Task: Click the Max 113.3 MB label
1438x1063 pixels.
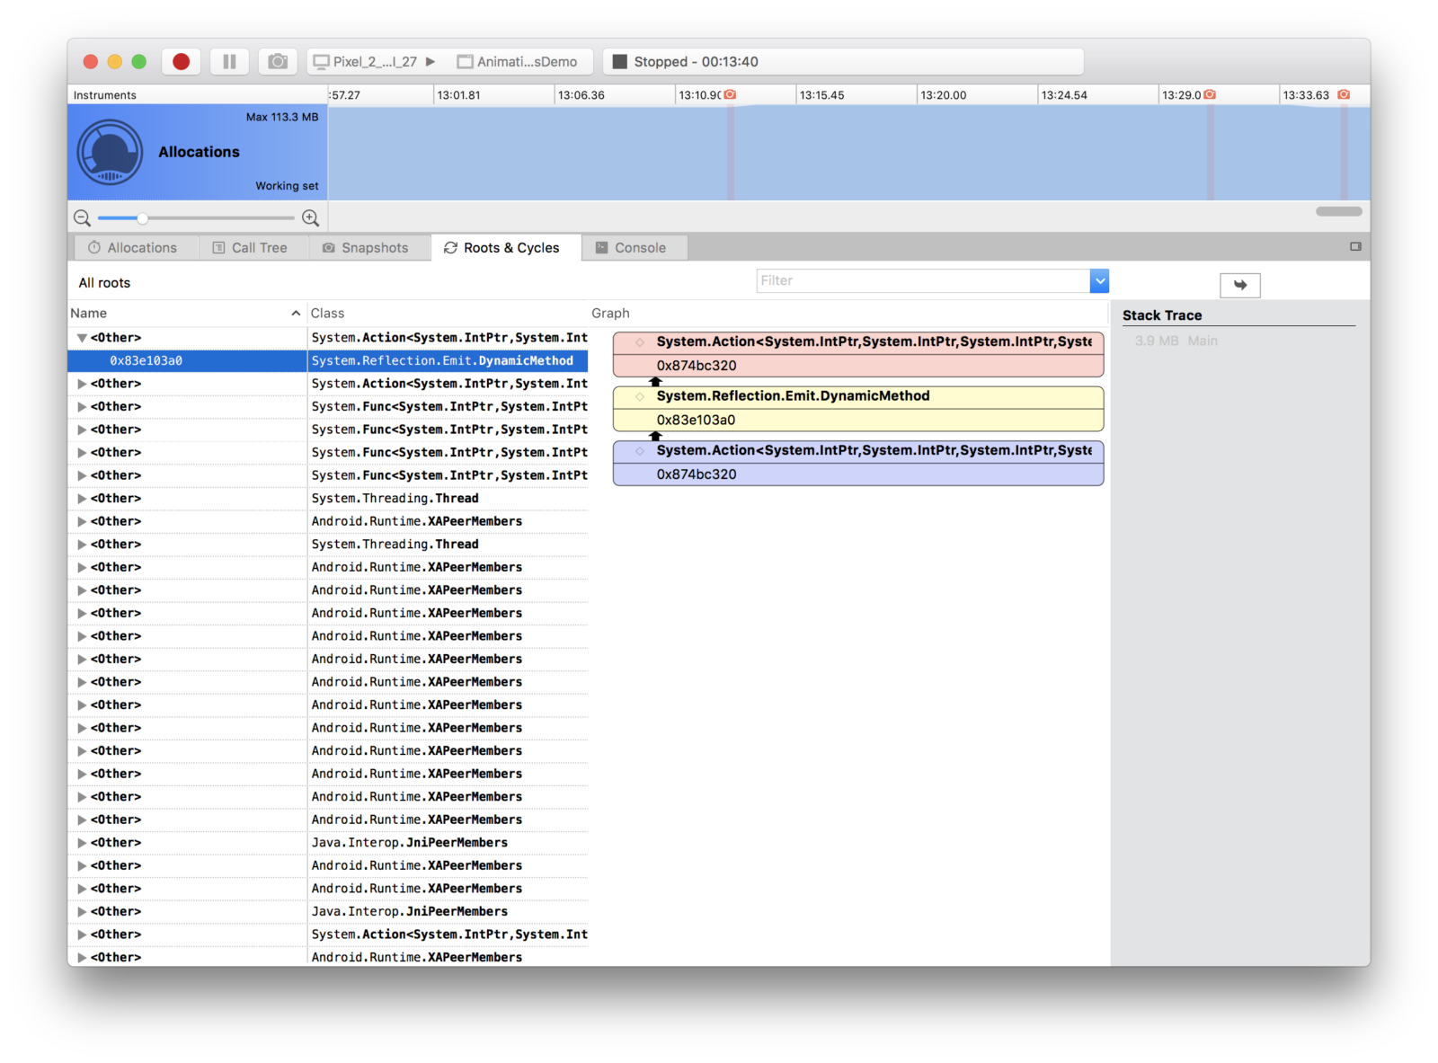Action: (282, 117)
